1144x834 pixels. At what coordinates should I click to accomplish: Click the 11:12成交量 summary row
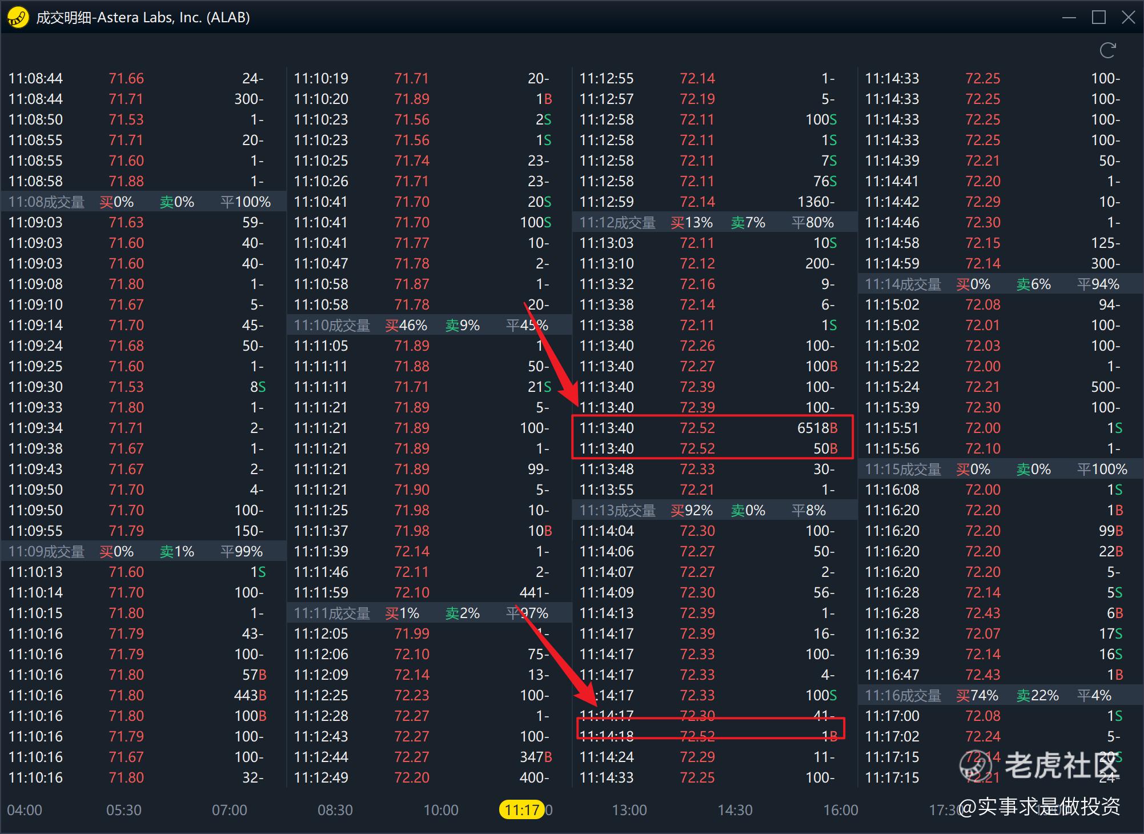[715, 222]
